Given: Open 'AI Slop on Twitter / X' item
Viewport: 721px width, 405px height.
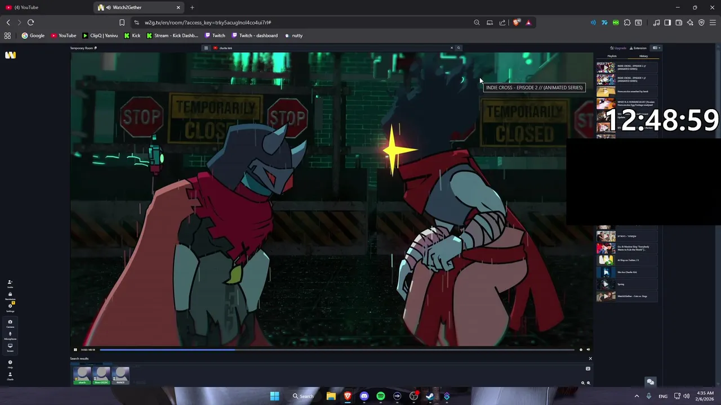Looking at the screenshot, I should [x=627, y=260].
